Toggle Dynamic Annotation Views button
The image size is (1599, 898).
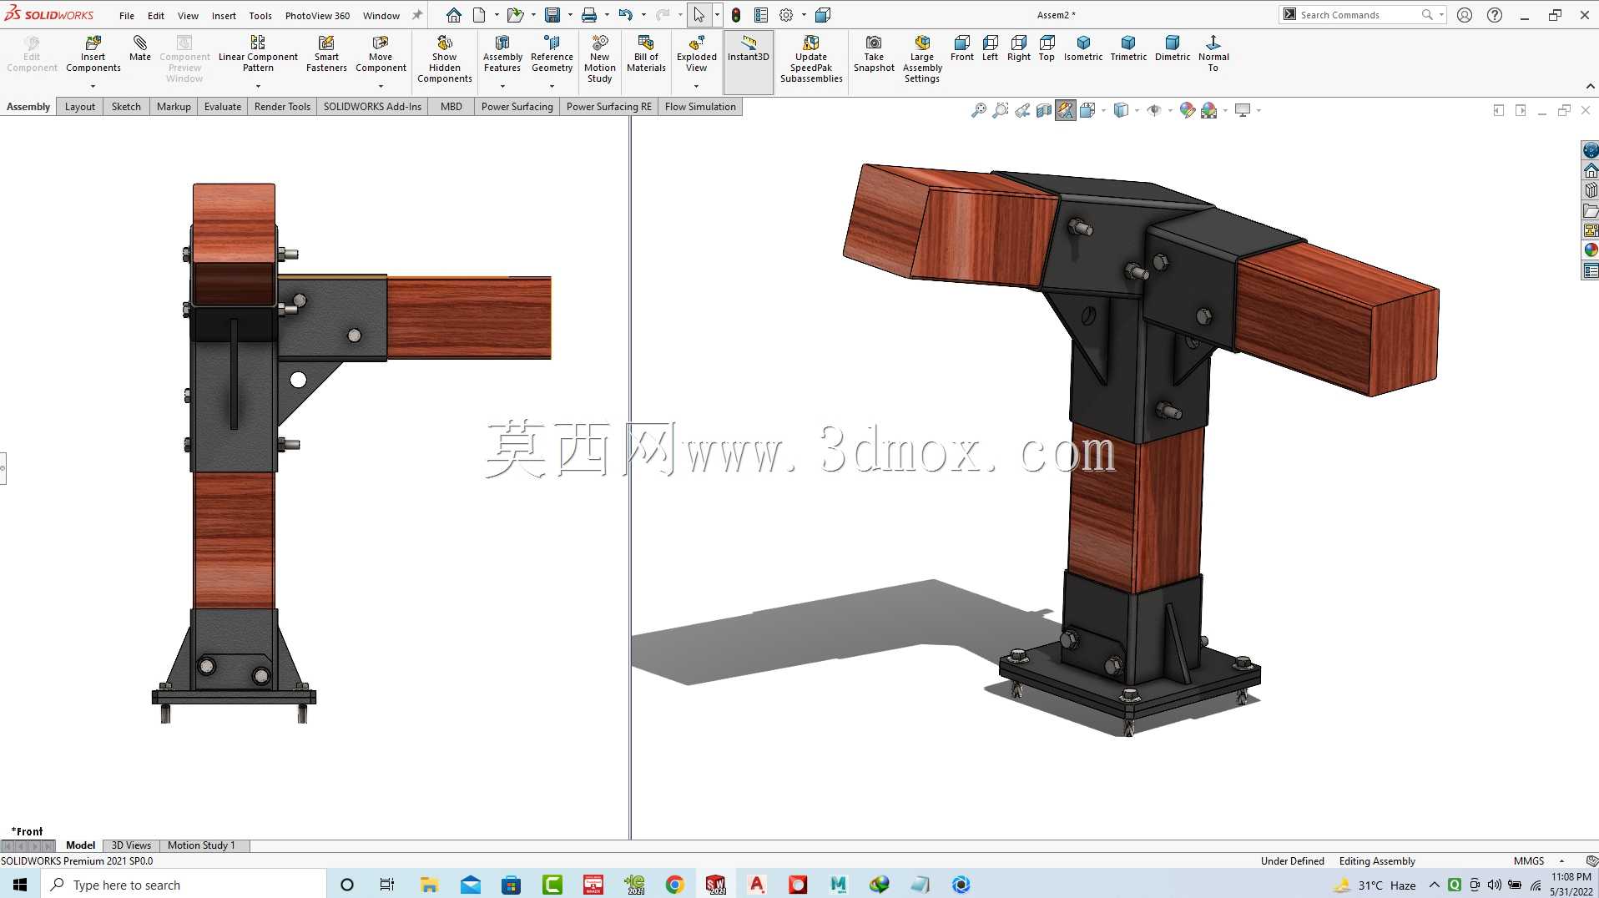pyautogui.click(x=1066, y=110)
